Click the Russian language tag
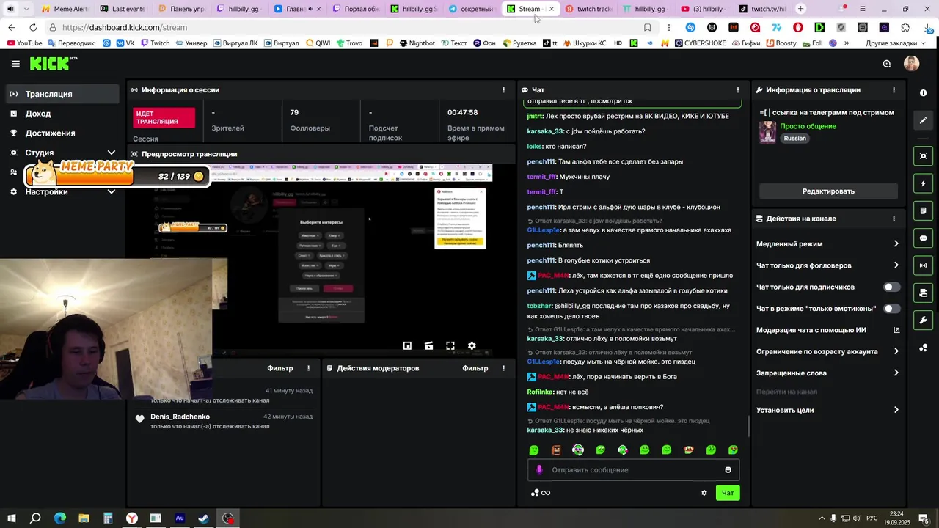 [x=794, y=138]
